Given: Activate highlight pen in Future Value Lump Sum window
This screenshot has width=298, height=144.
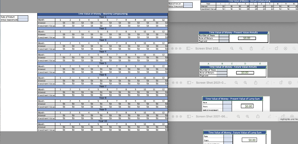Looking at the screenshot, I should [x=269, y=116].
